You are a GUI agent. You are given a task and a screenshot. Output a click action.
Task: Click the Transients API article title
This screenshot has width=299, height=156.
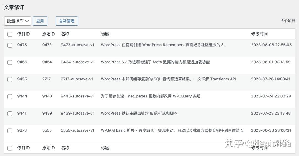168,79
